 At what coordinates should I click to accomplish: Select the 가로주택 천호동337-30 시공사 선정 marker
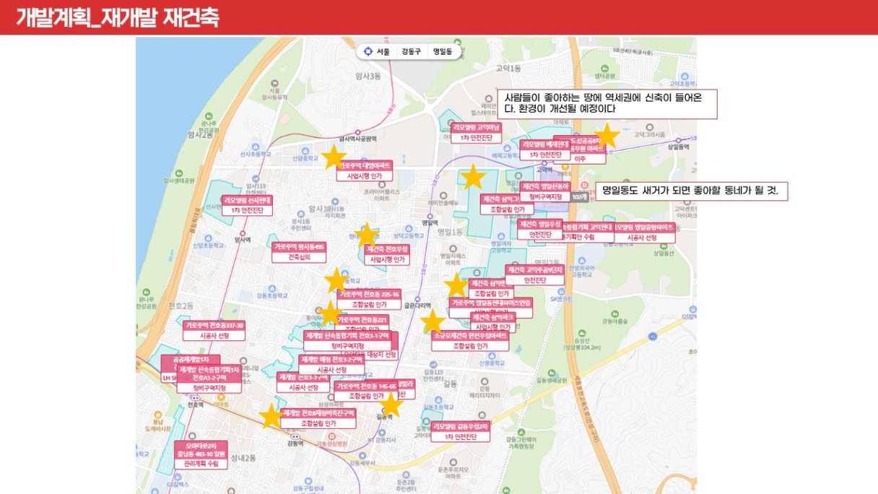[x=215, y=331]
